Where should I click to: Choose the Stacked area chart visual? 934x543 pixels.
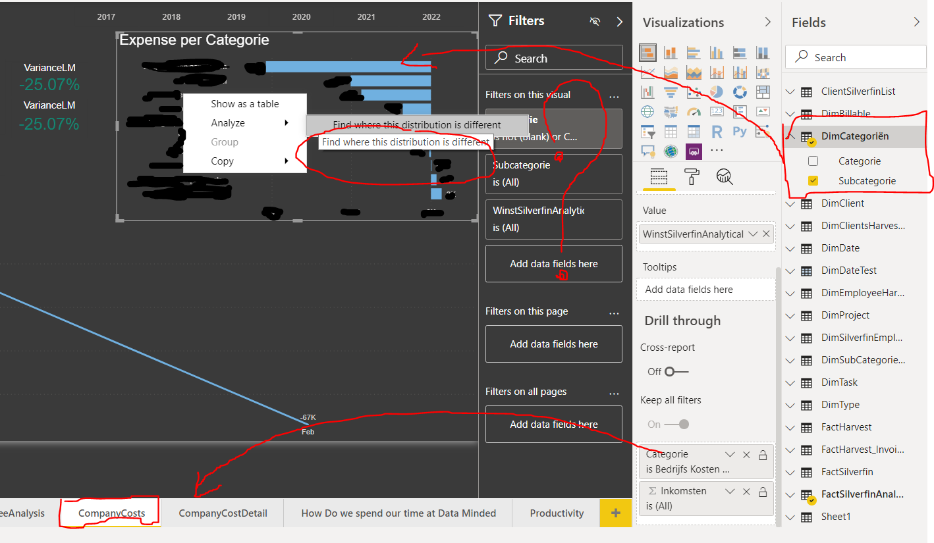(694, 72)
